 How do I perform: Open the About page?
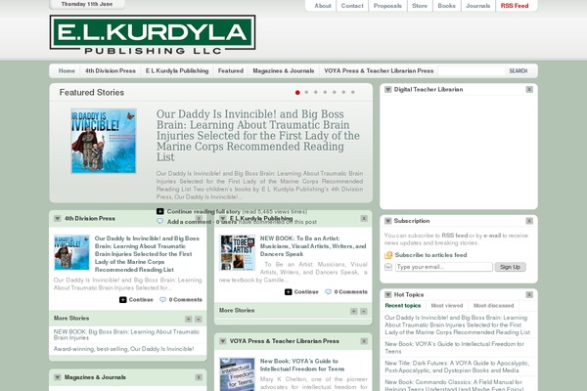pos(323,6)
